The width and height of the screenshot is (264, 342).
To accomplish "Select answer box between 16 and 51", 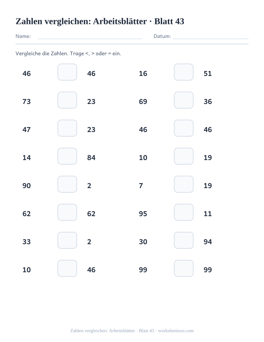I will [x=184, y=72].
